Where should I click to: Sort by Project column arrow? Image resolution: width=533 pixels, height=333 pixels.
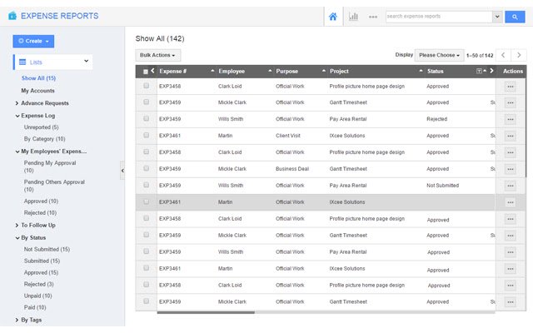(421, 71)
